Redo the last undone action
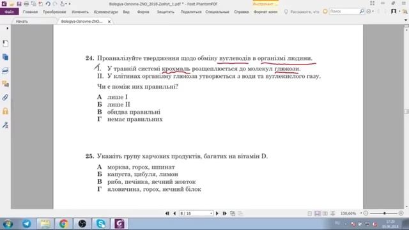Screen dimensions: 409x230 click(55, 4)
